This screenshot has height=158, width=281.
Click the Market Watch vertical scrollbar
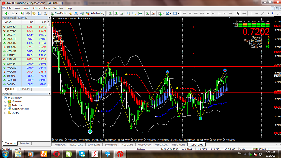click(x=49, y=53)
